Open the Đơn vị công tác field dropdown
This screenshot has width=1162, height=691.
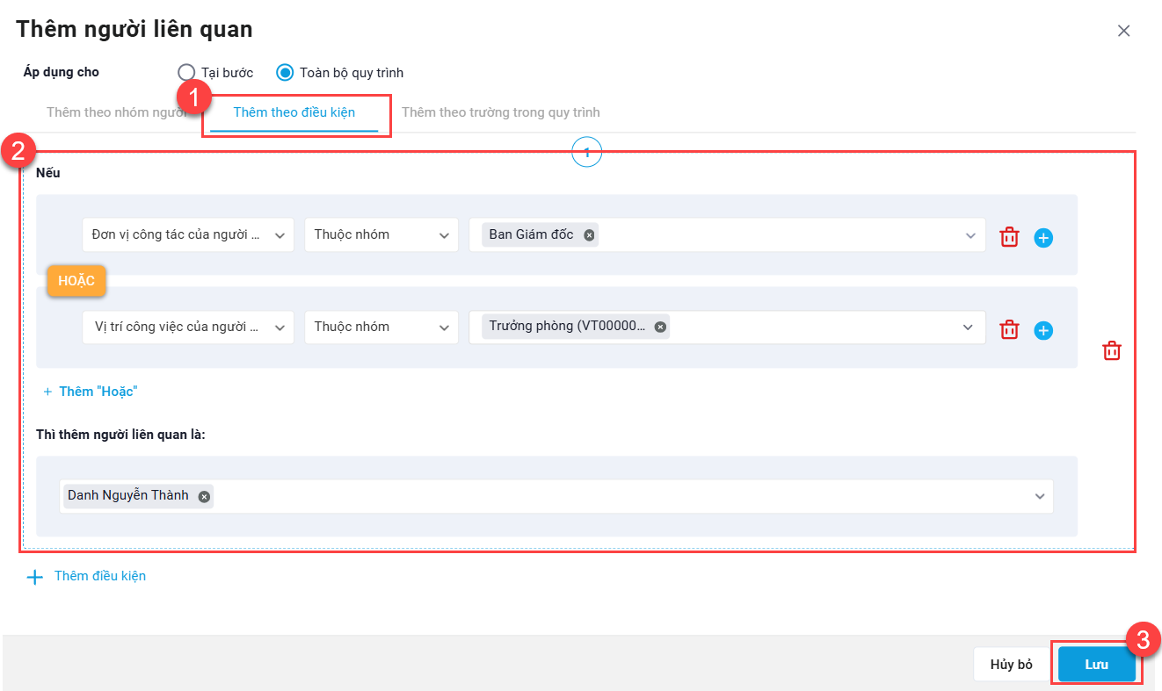click(x=188, y=235)
